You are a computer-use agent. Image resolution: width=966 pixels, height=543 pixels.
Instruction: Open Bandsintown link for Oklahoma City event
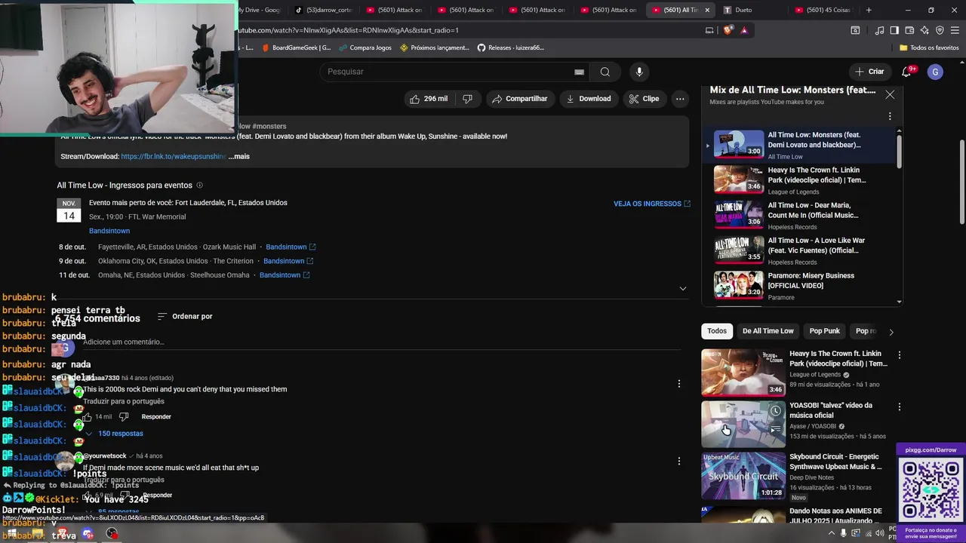(288, 261)
